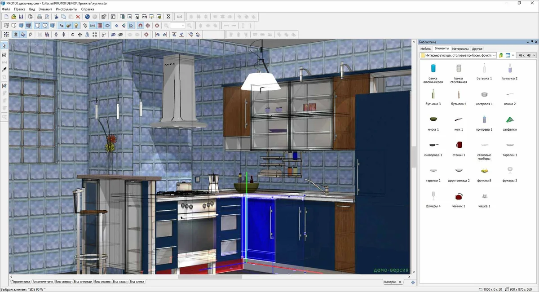
Task: Switch to the Вид сверху view tab
Action: tap(63, 282)
